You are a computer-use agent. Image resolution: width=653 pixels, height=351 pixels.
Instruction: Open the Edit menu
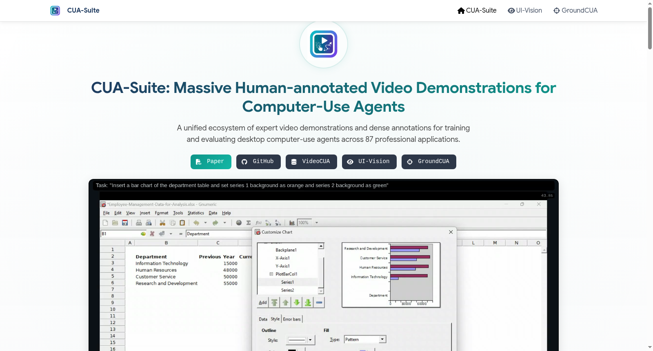pyautogui.click(x=118, y=213)
